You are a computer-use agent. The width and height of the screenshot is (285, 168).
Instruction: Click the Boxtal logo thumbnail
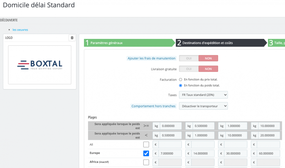click(x=40, y=65)
